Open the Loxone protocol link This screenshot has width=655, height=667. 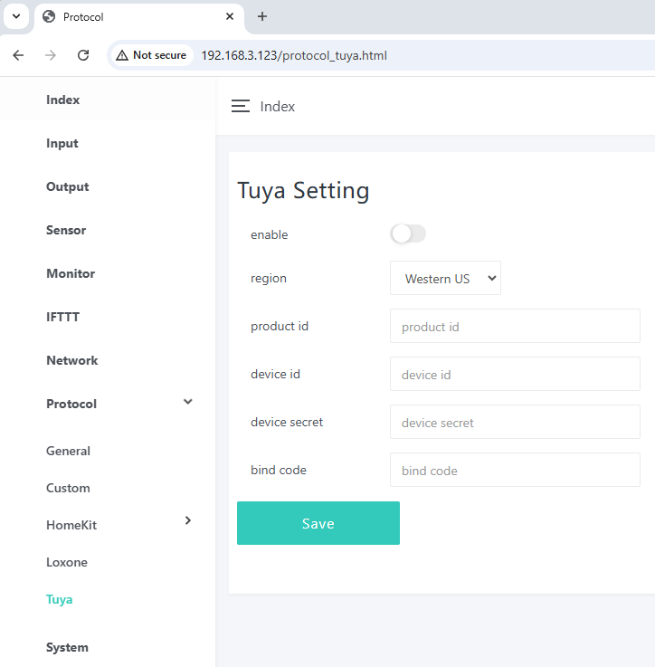click(x=67, y=562)
